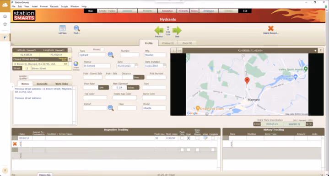This screenshot has height=176, width=329.
Task: Click into the Location Qualifier field
Action: click(50, 77)
